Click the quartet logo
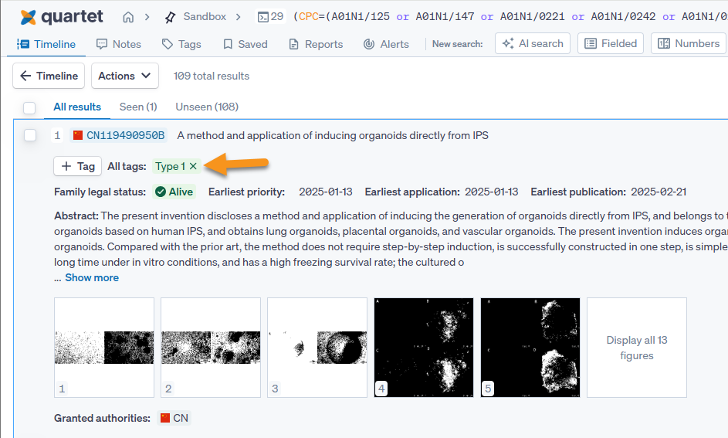The image size is (728, 438). pos(62,17)
